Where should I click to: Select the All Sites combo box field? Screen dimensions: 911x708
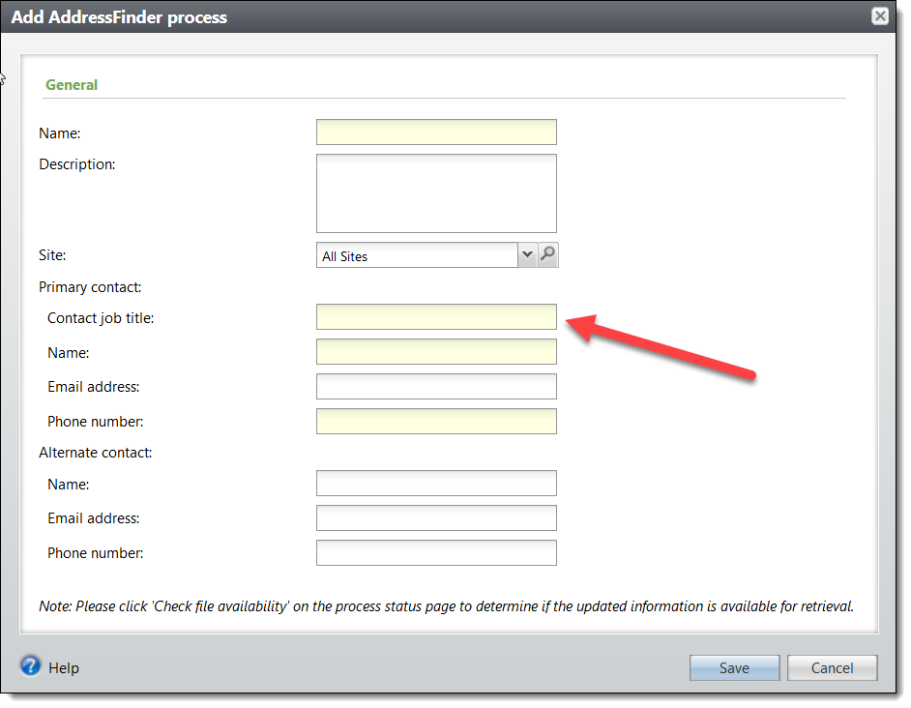(x=417, y=255)
